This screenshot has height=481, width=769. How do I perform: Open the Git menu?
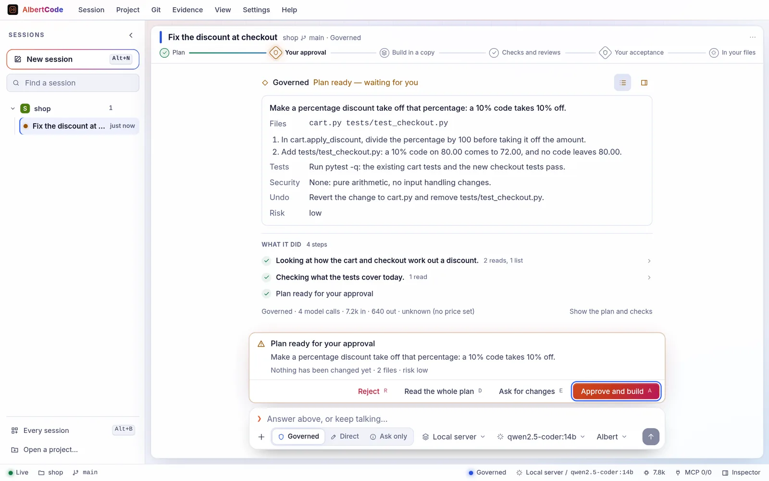tap(156, 10)
